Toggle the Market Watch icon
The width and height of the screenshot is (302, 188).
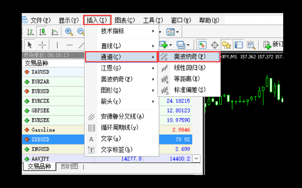coord(202,45)
